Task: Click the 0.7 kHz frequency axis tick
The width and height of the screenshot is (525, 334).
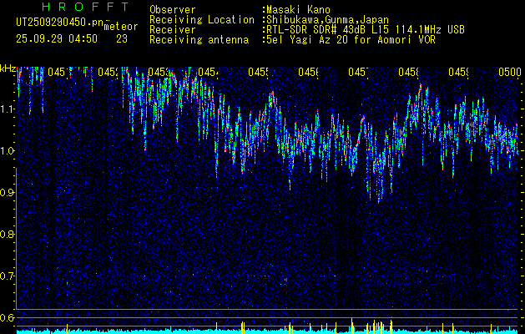Action: 8,276
